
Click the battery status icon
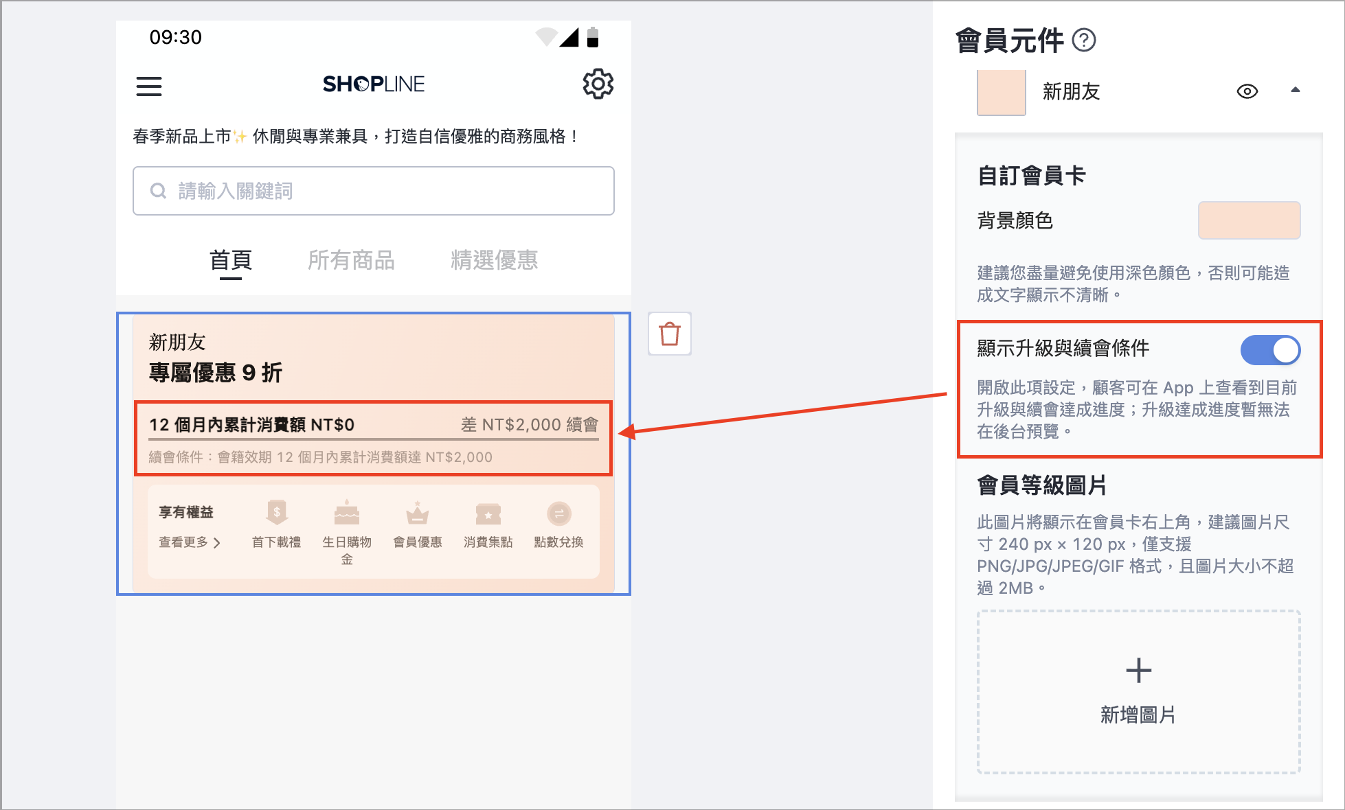click(x=594, y=37)
